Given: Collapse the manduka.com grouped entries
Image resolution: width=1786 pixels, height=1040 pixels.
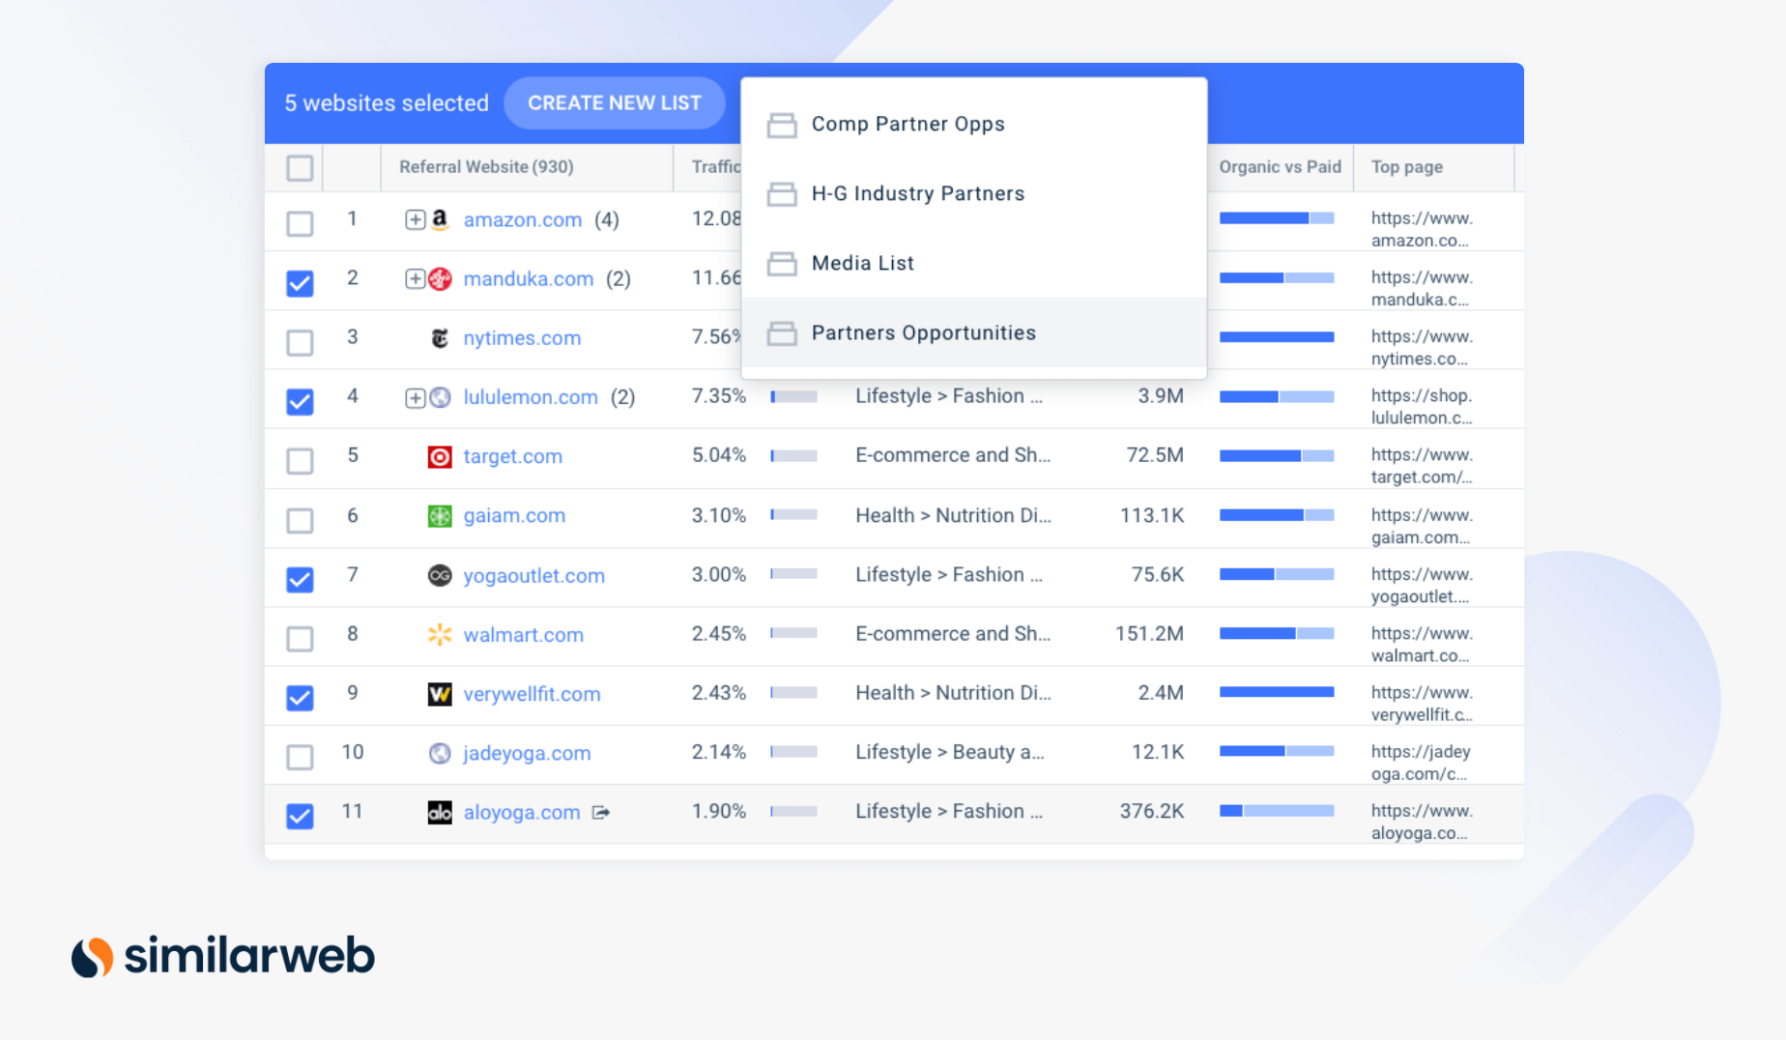Looking at the screenshot, I should (x=415, y=278).
